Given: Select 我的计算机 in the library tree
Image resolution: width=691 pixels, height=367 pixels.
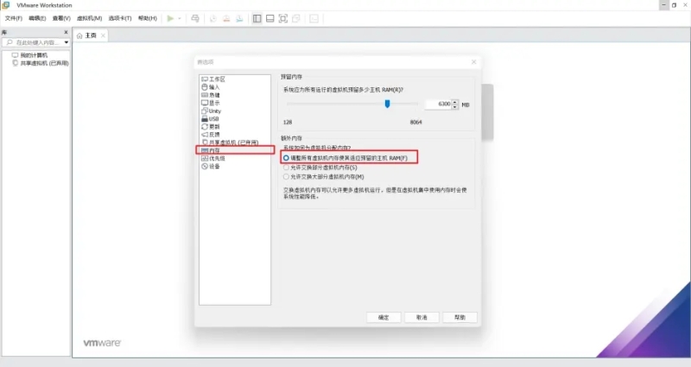Looking at the screenshot, I should pos(30,55).
